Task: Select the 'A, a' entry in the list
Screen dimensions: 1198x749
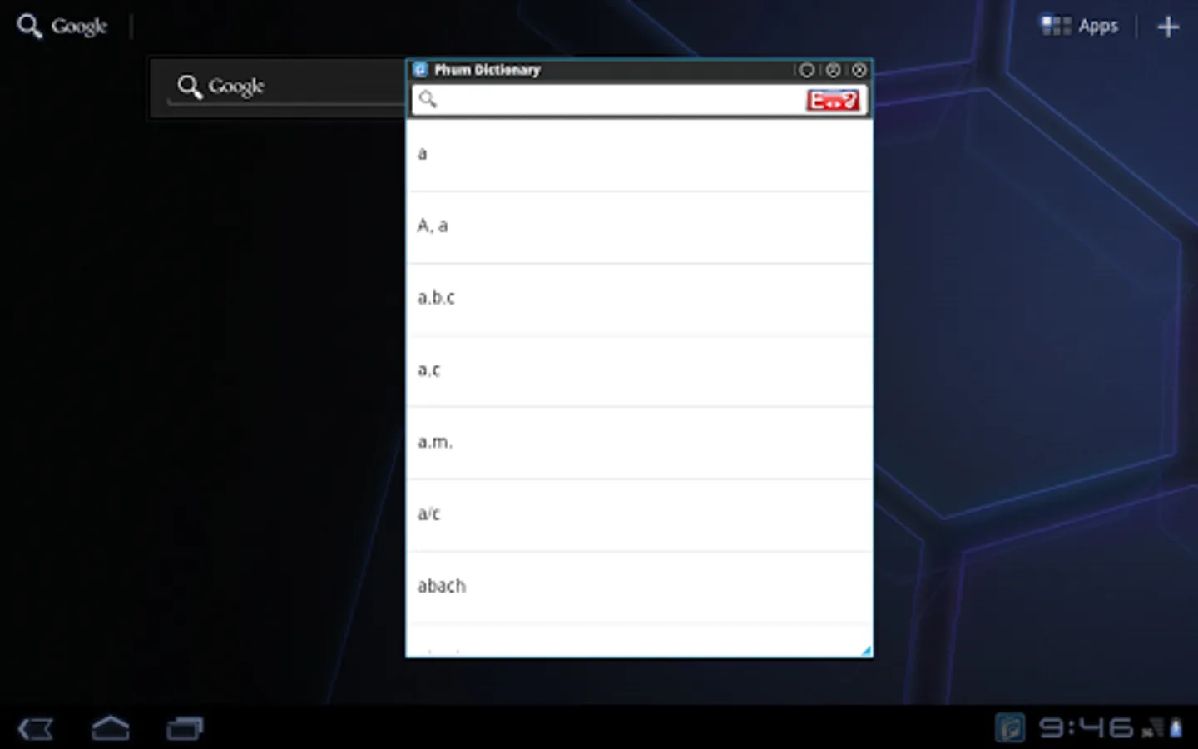Action: [x=639, y=228]
